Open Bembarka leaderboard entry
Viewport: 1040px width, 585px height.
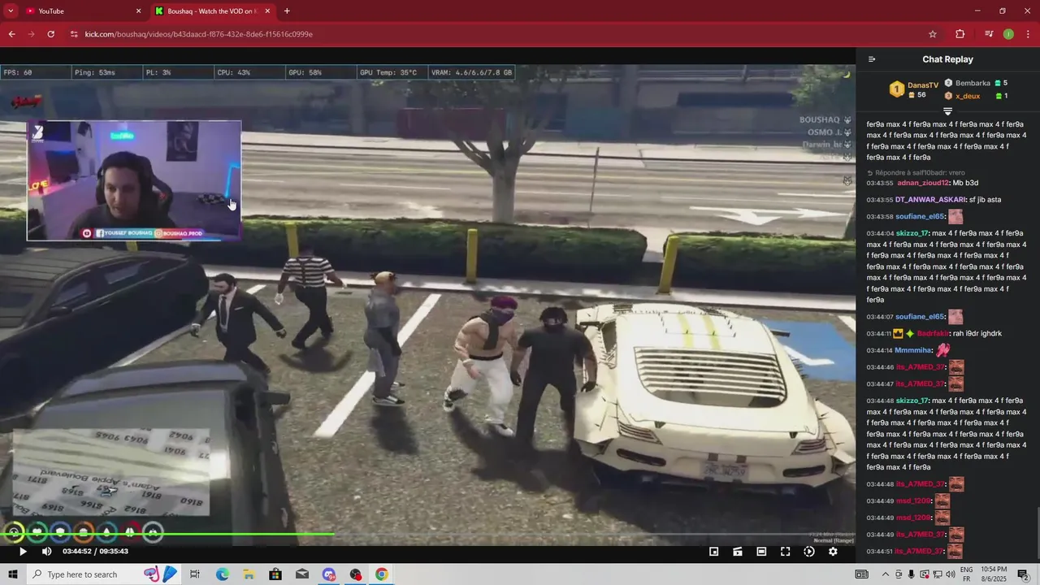click(x=973, y=83)
